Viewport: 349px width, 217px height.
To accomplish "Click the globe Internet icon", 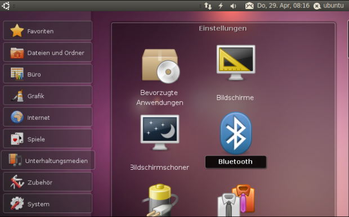I will point(17,117).
